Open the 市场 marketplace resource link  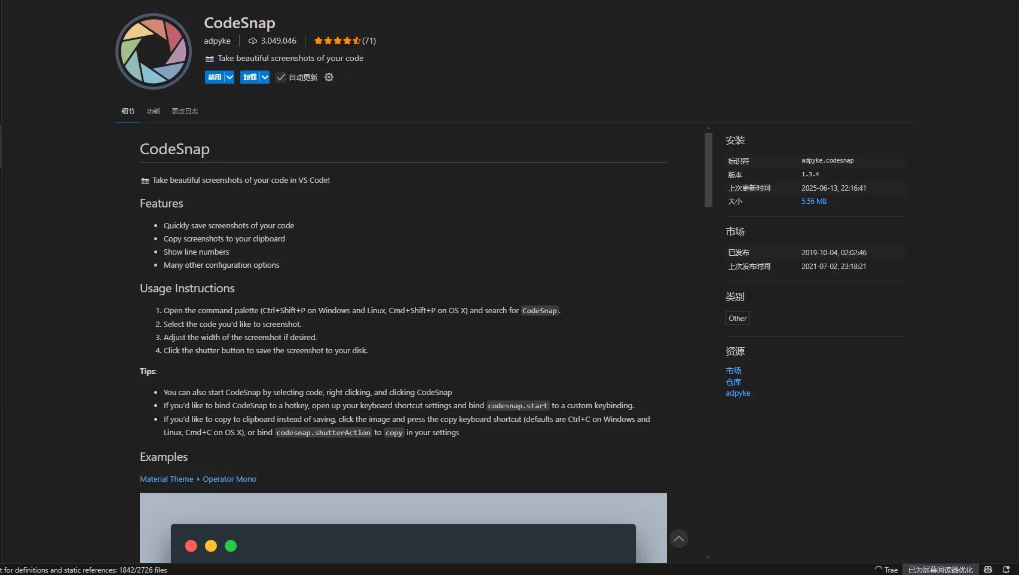(x=733, y=371)
